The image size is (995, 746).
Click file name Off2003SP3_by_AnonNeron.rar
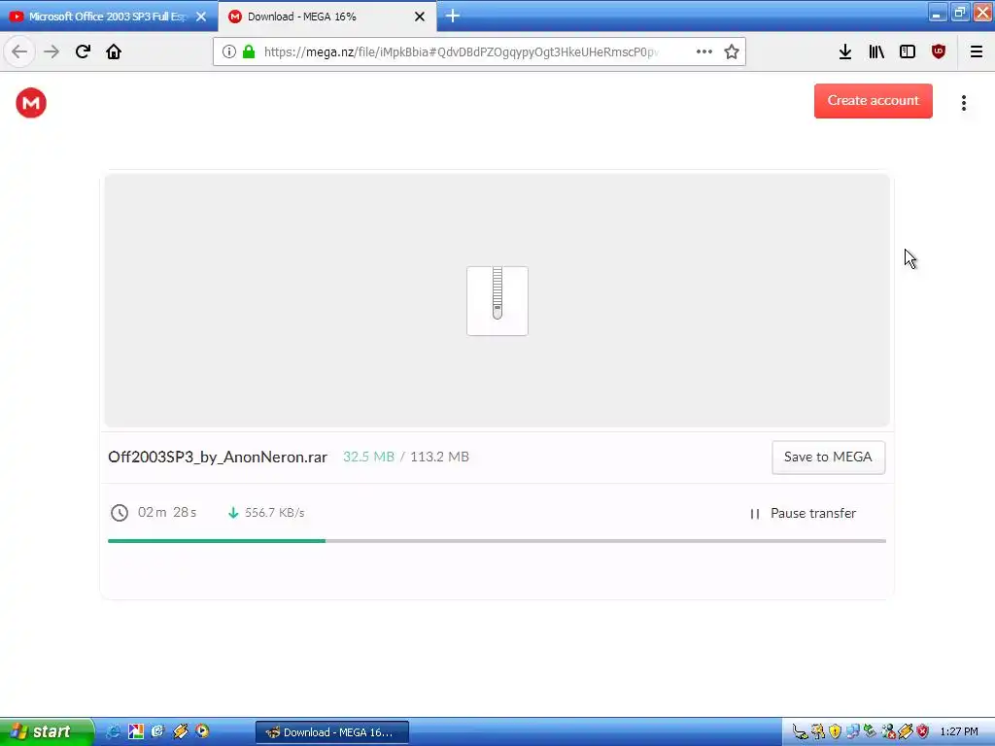[218, 458]
